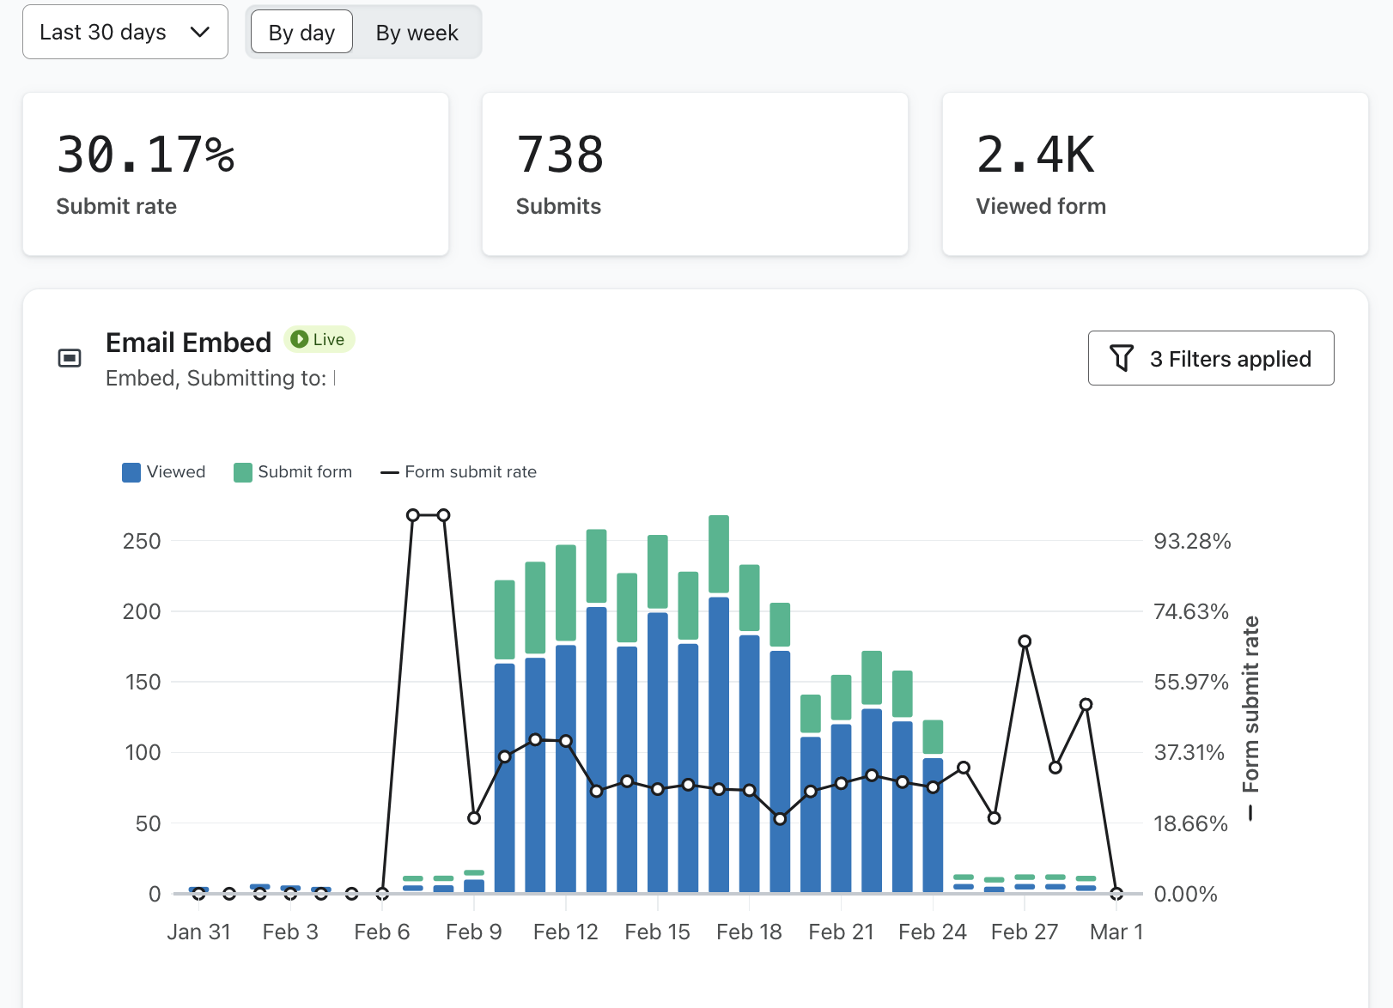Click the Feb 9 submit rate data point
The width and height of the screenshot is (1393, 1008).
click(x=474, y=818)
